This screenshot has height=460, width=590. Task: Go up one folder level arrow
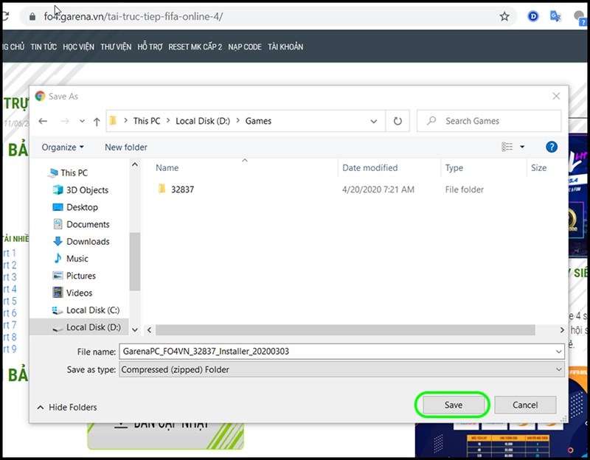97,122
